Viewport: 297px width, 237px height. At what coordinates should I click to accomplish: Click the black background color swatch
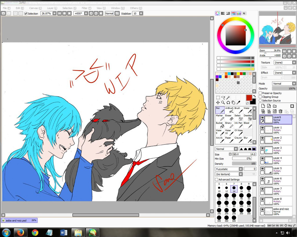pyautogui.click(x=253, y=102)
